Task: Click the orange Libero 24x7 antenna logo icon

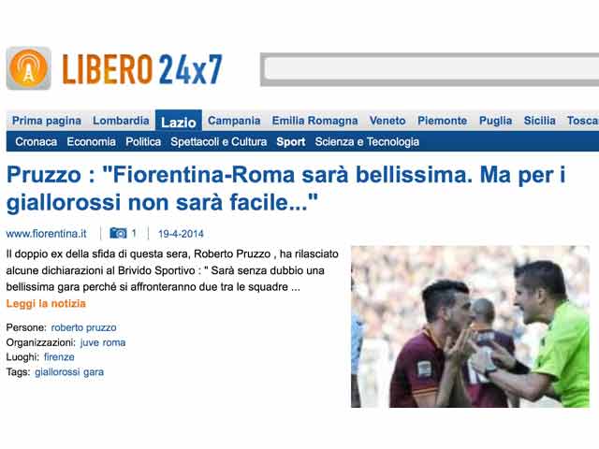Action: pyautogui.click(x=29, y=68)
